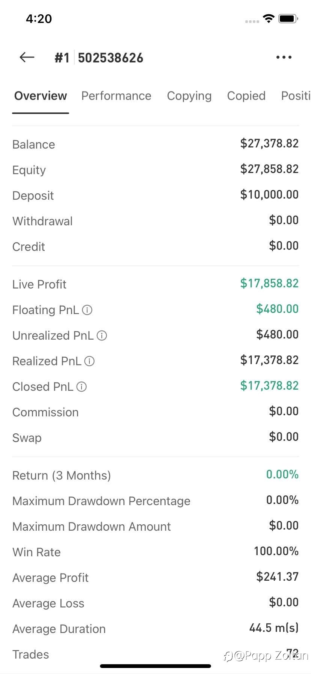311x674 pixels.
Task: Tap the Live Profit value $17,858.82
Action: 269,283
